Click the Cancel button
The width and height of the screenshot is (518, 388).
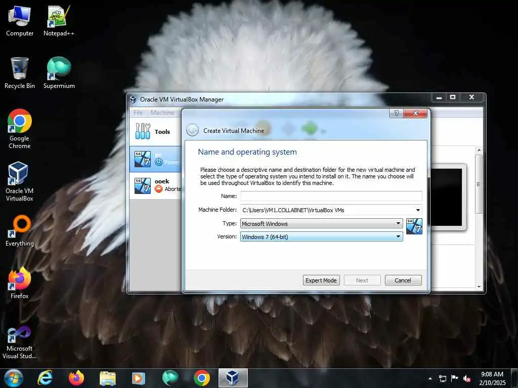click(403, 280)
